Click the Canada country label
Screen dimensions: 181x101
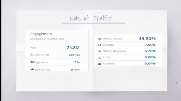(x=108, y=45)
